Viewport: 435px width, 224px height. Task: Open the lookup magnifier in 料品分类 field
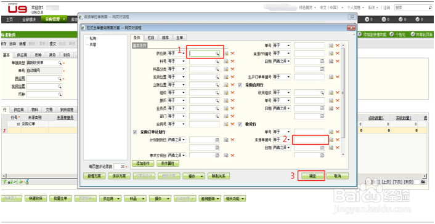point(218,69)
